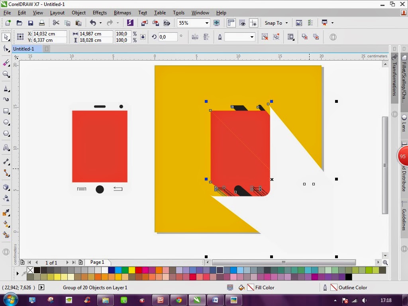The height and width of the screenshot is (306, 408).
Task: Toggle full-screen preview on the toolbar
Action: click(216, 23)
